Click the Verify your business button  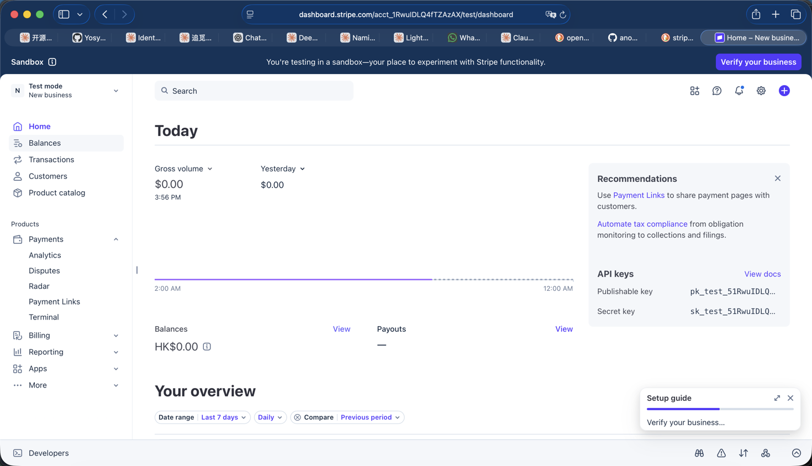pyautogui.click(x=758, y=62)
